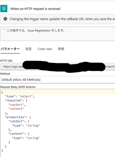This screenshot has height=157, width=115.
Task: Click the "subject" property definition line
Action: (19, 121)
